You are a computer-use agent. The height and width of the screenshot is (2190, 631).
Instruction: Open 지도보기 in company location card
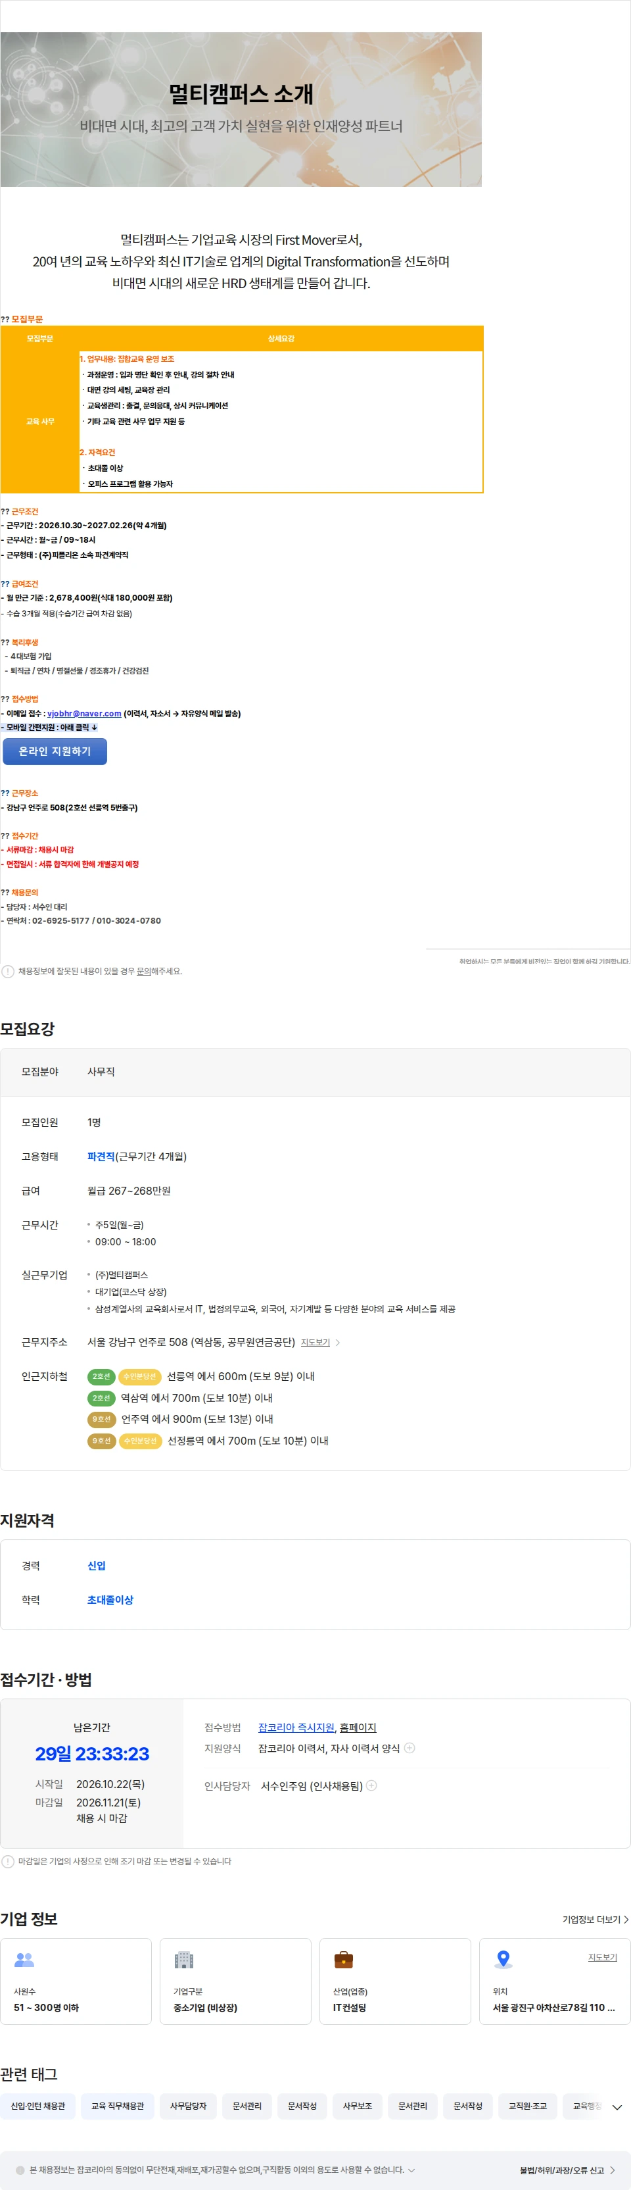pyautogui.click(x=603, y=1957)
